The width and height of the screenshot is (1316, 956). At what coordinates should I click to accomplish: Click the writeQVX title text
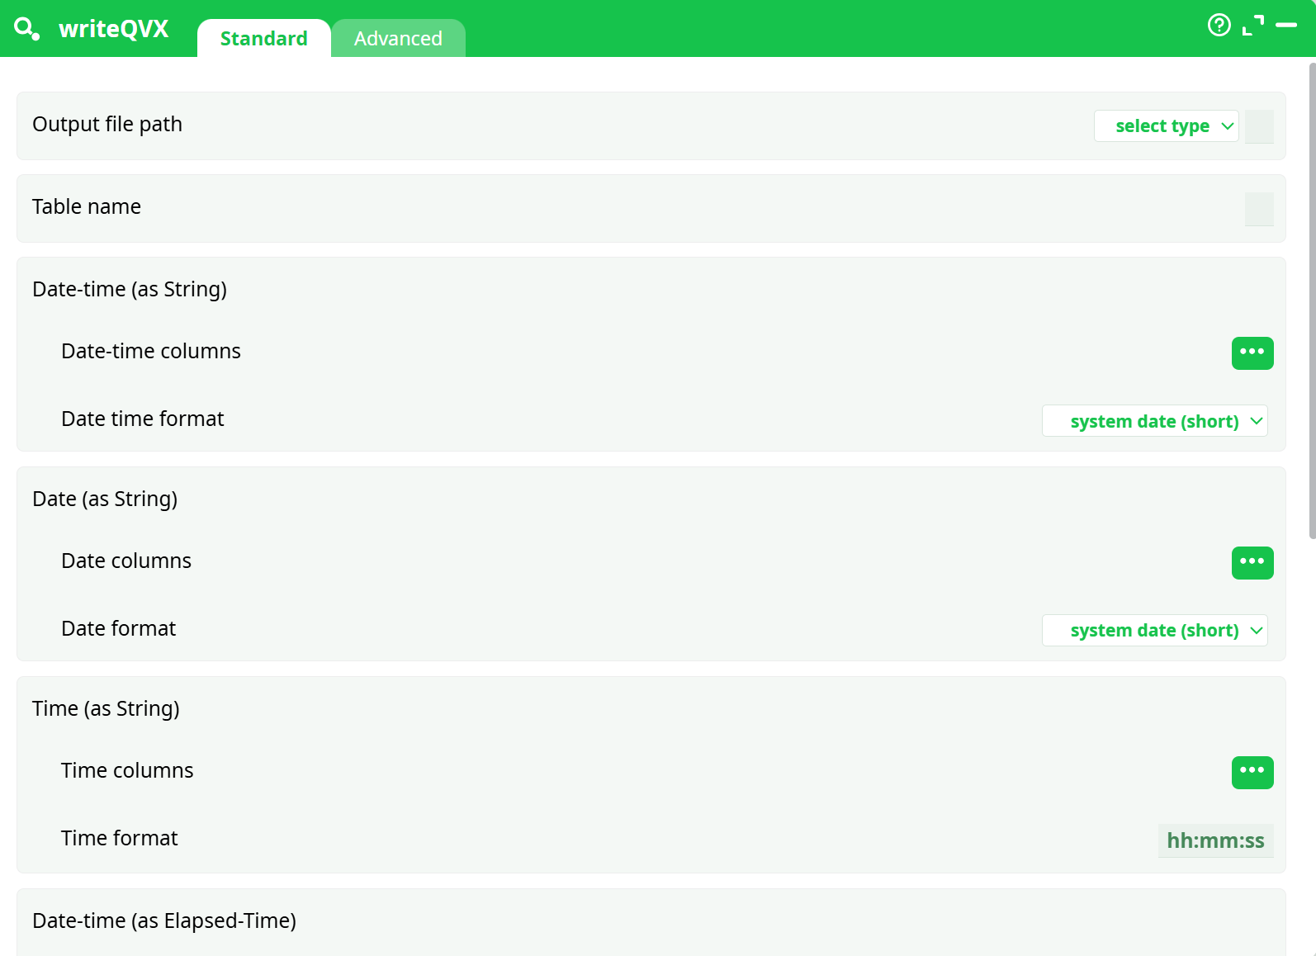(114, 29)
